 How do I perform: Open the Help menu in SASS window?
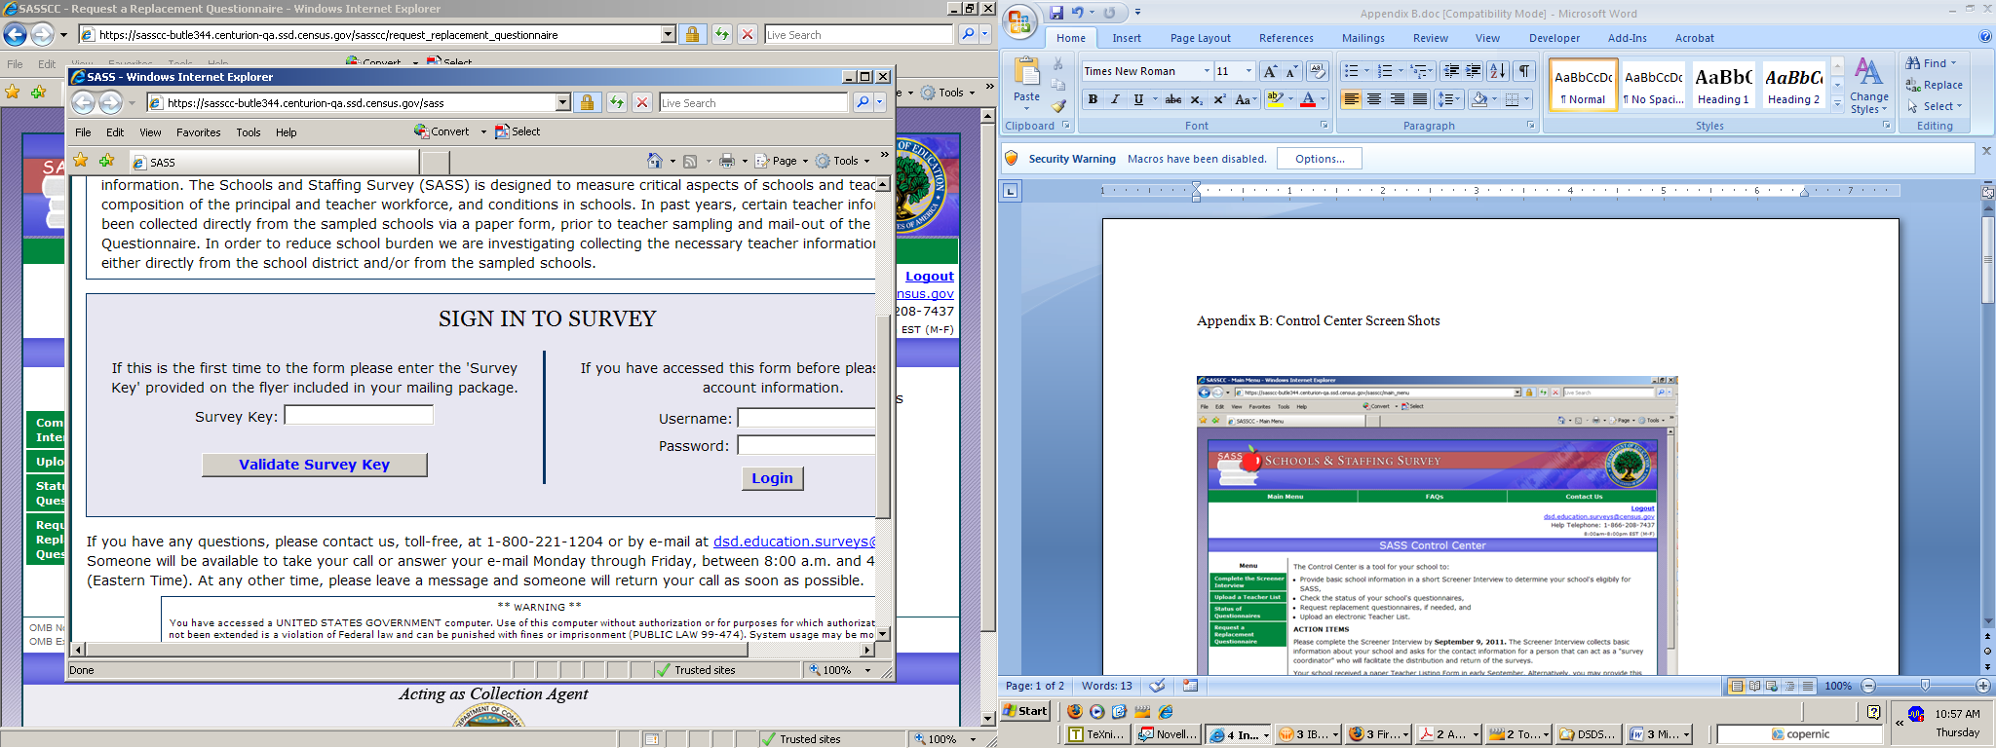(286, 132)
